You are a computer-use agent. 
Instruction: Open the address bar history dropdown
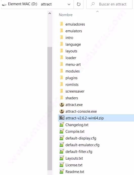69,4
